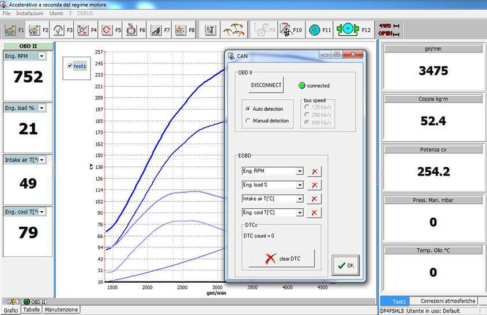Screen dimensions: 487x315
Task: Click red X beside Intake air T dropdown
Action: point(315,199)
